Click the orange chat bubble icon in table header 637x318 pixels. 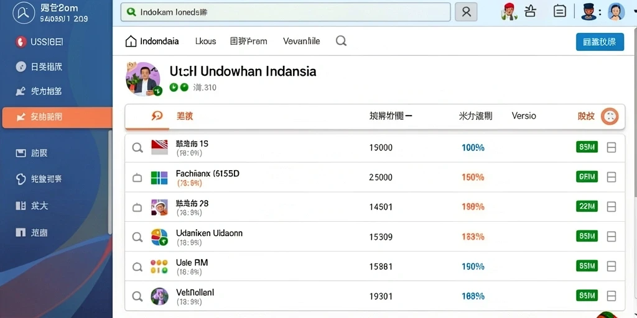point(157,116)
